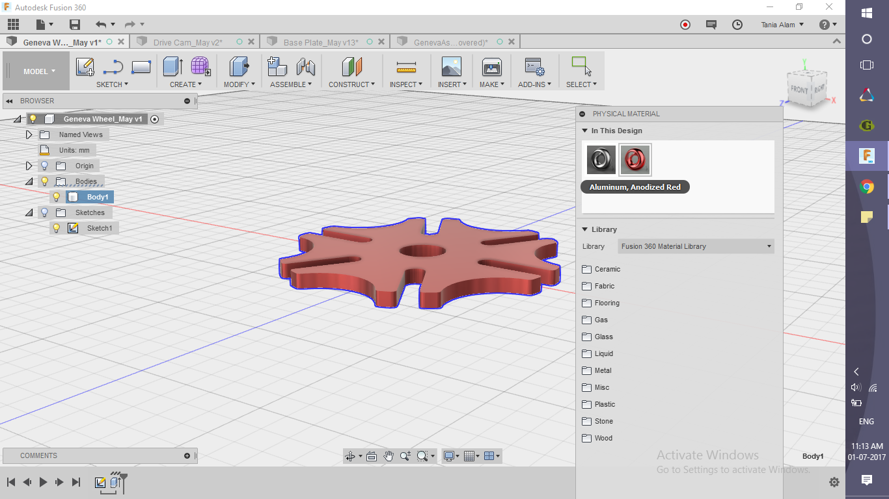
Task: Open the Windows Start button
Action: pyautogui.click(x=867, y=12)
